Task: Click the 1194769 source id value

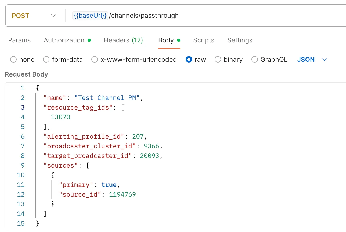Action: [x=122, y=194]
